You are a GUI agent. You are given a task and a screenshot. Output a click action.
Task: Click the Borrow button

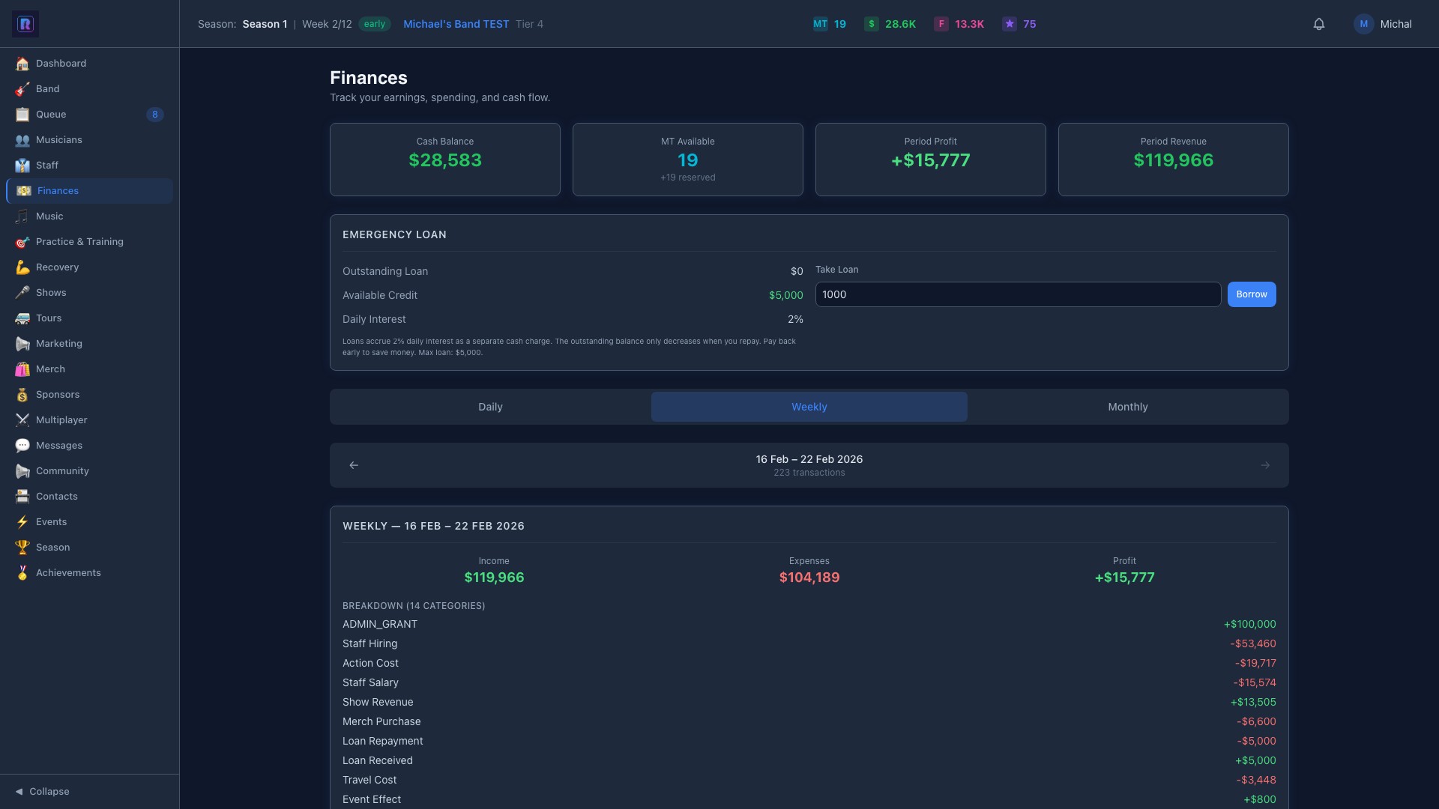[x=1252, y=294]
